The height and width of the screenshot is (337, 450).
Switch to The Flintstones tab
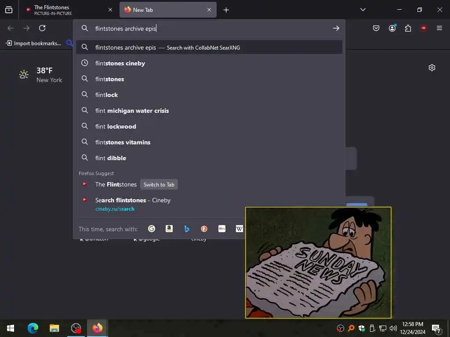coord(66,10)
